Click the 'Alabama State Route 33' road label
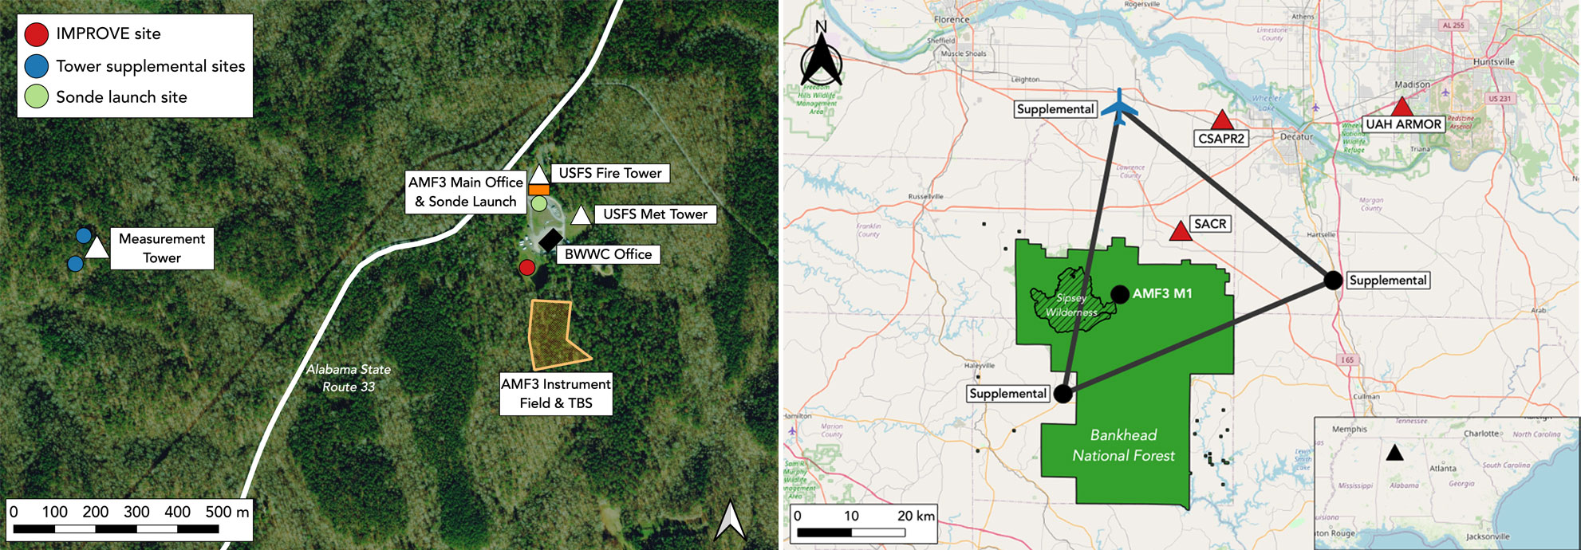This screenshot has width=1581, height=550. [349, 378]
